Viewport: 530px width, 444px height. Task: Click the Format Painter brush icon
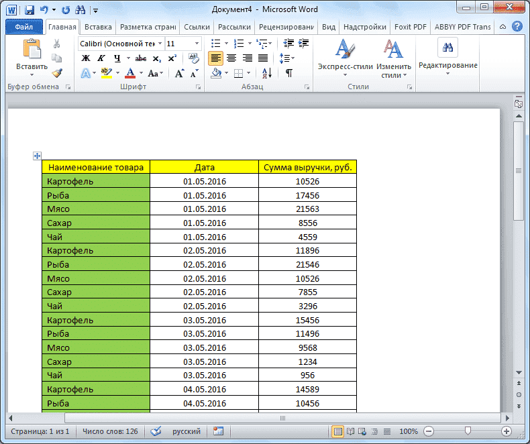pyautogui.click(x=57, y=73)
